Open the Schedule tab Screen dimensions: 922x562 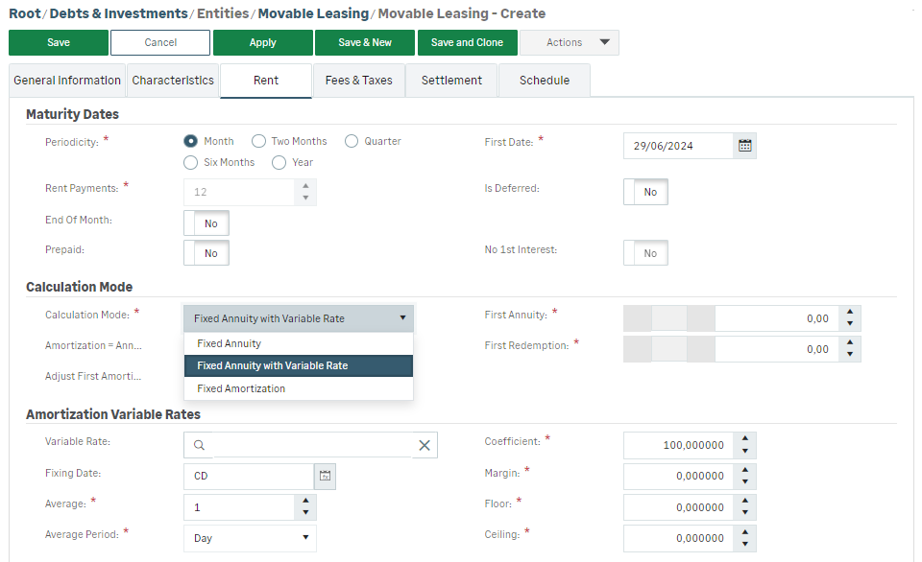(544, 81)
